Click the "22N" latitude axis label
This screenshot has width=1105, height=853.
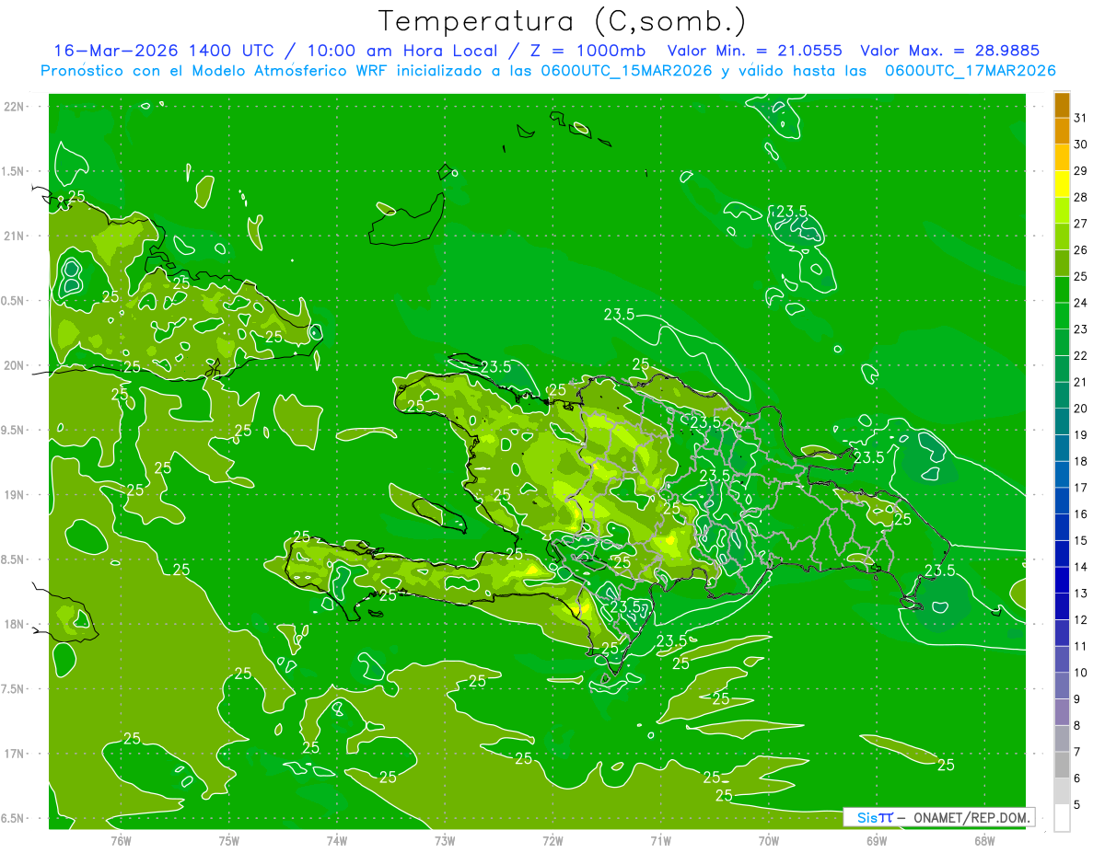tap(16, 107)
